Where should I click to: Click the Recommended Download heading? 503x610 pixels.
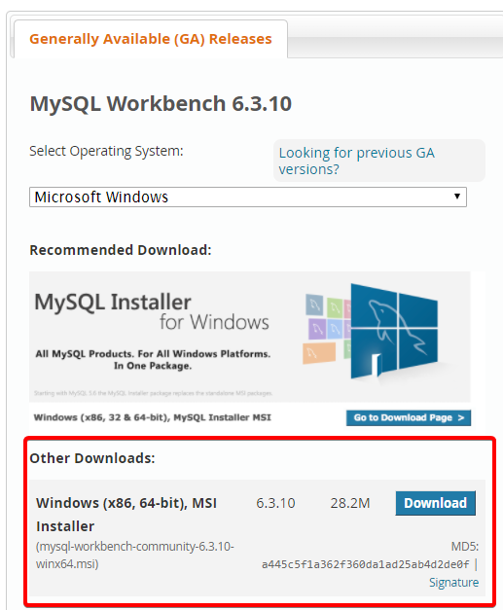tap(121, 250)
